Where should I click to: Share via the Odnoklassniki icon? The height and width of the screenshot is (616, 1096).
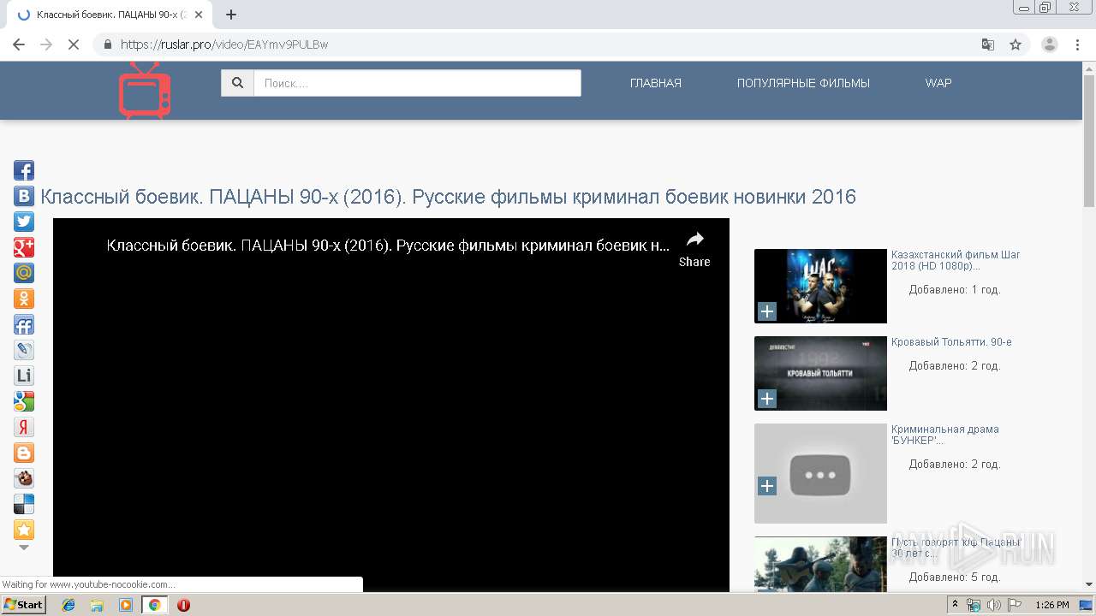tap(24, 299)
